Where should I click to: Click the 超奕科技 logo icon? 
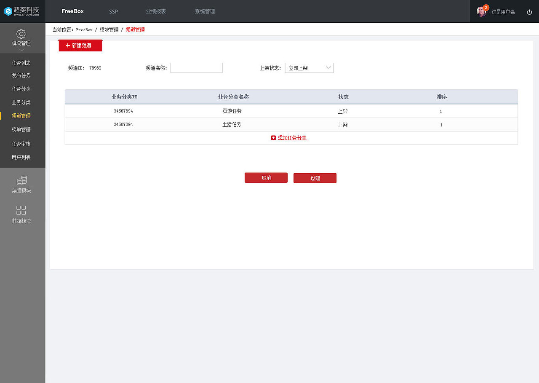8,11
